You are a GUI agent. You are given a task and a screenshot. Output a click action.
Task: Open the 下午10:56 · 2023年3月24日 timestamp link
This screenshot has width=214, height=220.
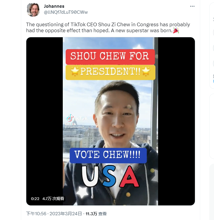(x=54, y=214)
